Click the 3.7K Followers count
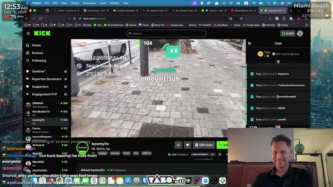The image size is (333, 187). click(x=117, y=170)
